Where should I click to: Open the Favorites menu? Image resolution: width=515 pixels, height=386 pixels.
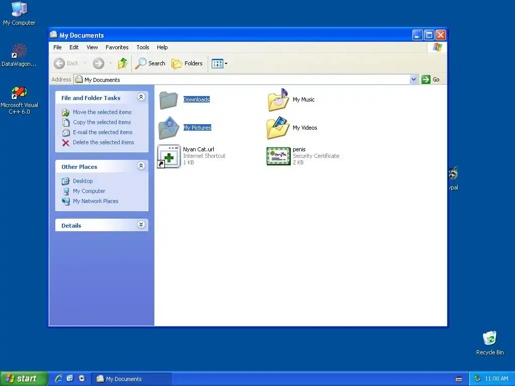coord(117,47)
